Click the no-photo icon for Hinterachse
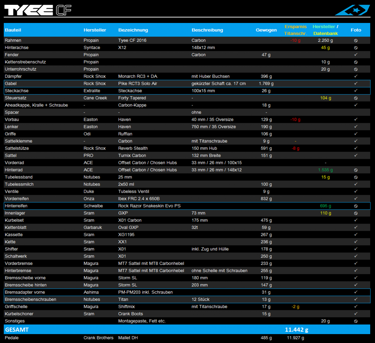 [x=356, y=48]
